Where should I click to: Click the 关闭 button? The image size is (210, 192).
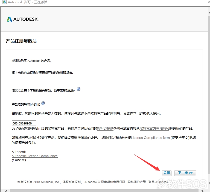[x=167, y=173]
